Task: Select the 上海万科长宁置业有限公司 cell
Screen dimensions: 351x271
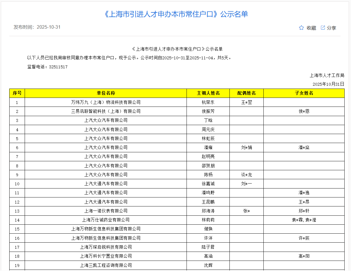Action: click(106, 256)
